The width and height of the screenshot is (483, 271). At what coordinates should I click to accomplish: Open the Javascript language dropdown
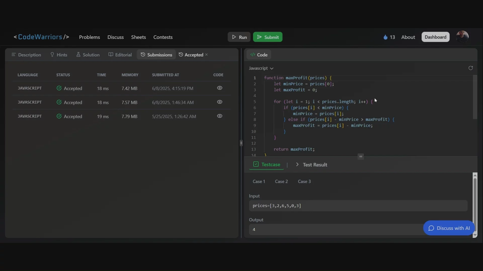click(x=261, y=68)
